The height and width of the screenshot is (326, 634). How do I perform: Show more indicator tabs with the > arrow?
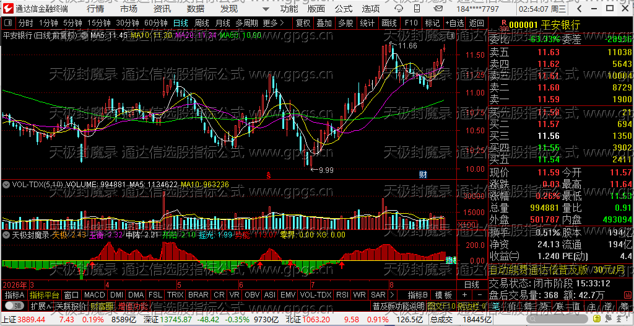point(391,294)
